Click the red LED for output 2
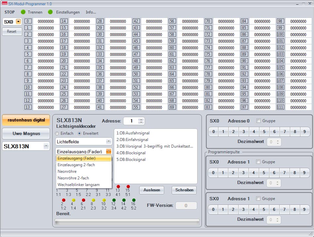The image size is (314, 237). tap(64, 200)
